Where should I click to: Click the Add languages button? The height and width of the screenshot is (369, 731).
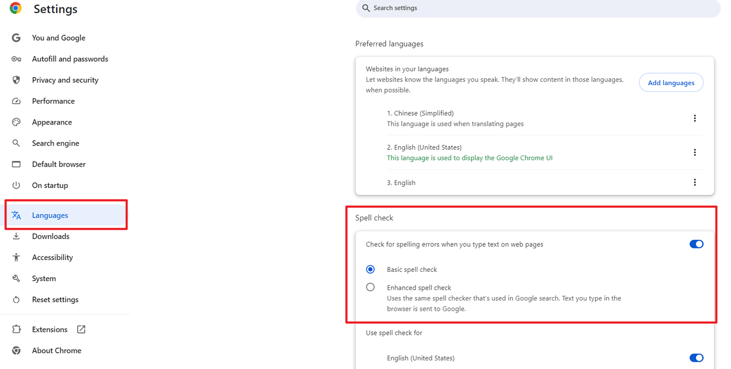pos(671,83)
